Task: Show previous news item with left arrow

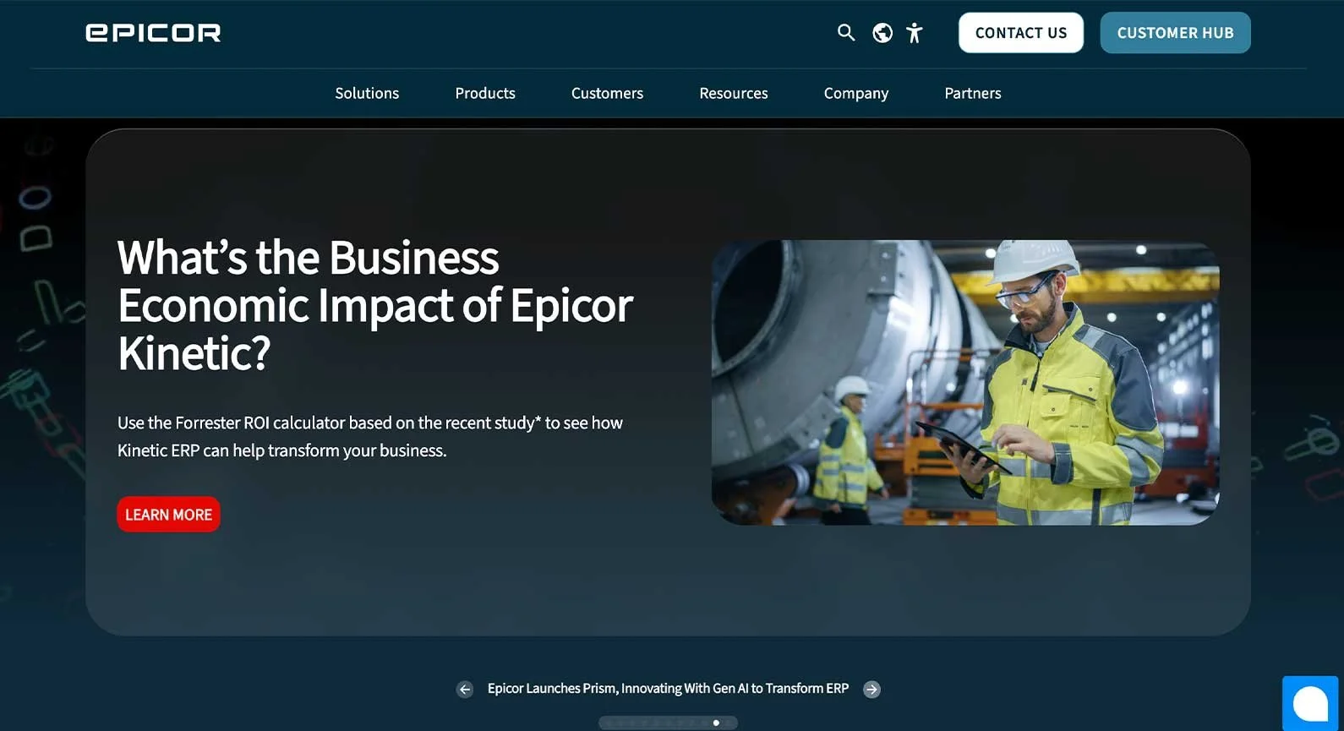Action: coord(465,690)
